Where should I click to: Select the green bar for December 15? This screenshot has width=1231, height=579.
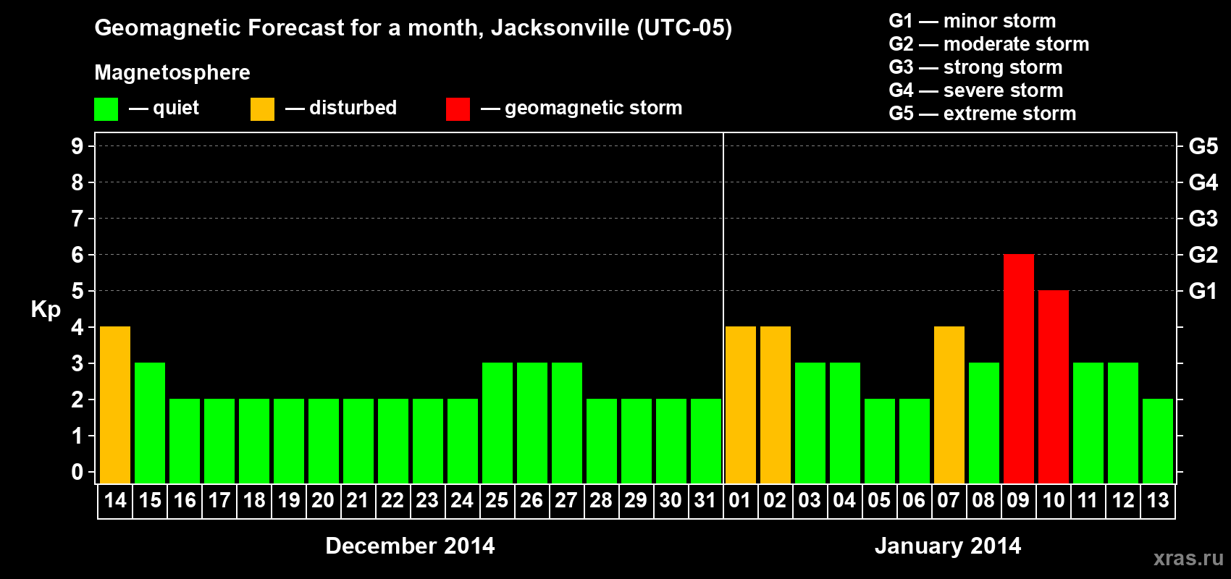click(x=150, y=423)
